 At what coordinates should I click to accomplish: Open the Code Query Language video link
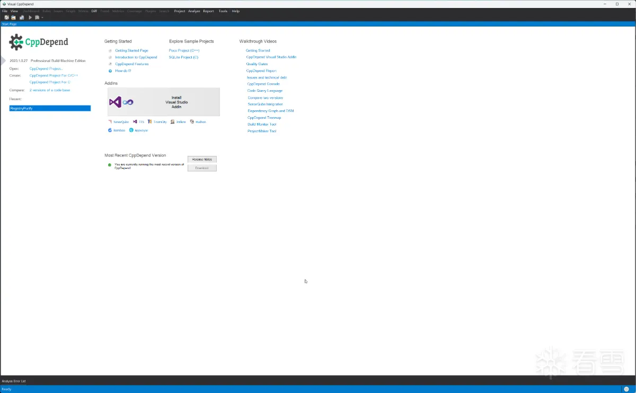click(x=265, y=91)
